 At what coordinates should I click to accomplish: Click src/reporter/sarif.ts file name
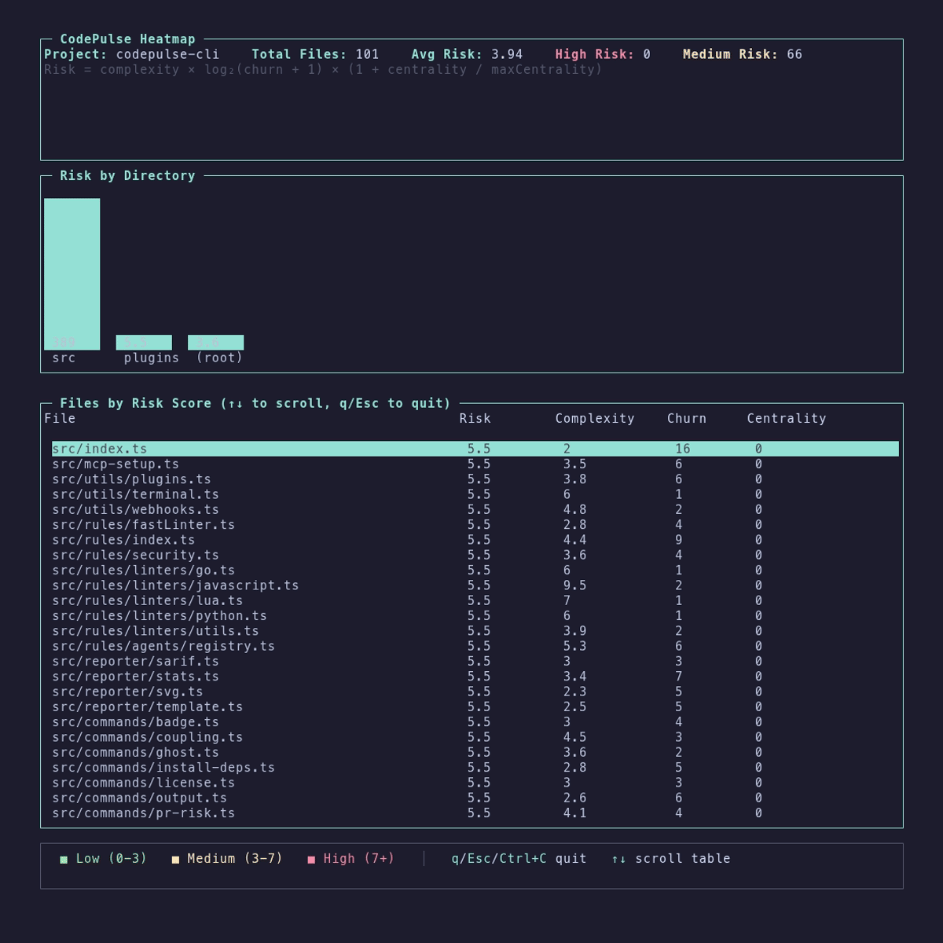[x=135, y=662]
